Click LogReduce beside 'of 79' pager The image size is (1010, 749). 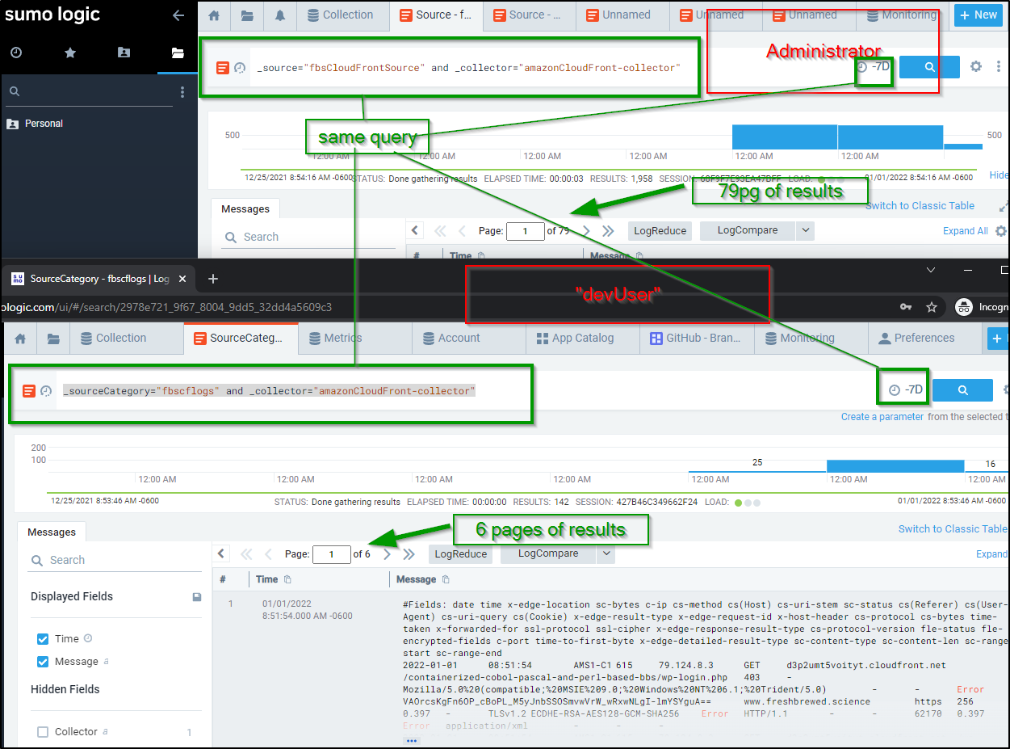click(660, 231)
